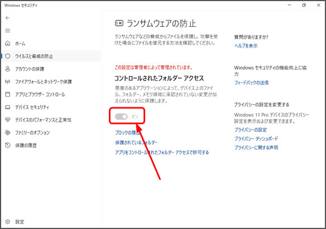
Task: Click the ランサムウェアの防止 page title
Action: [x=161, y=23]
